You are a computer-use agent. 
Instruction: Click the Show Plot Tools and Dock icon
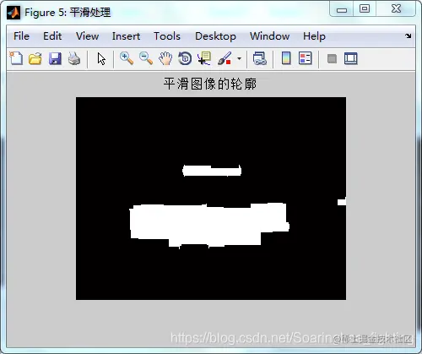(351, 58)
